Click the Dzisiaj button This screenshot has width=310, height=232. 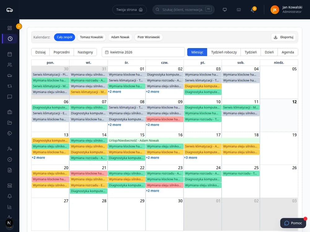pyautogui.click(x=40, y=52)
